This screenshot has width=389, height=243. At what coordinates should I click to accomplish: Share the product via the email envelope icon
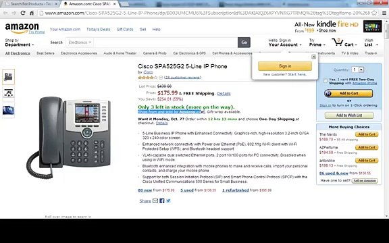[155, 200]
